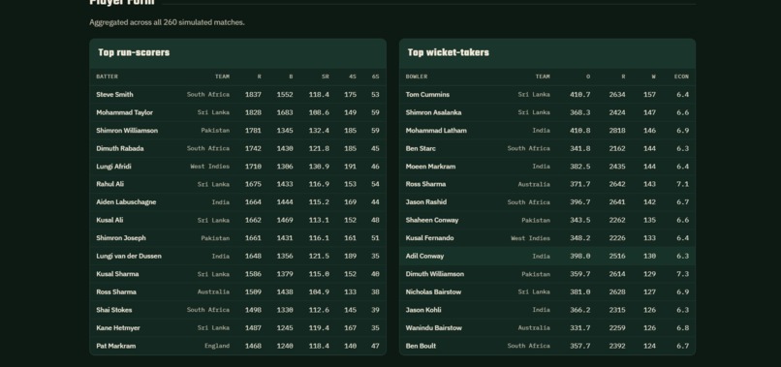This screenshot has width=781, height=367.
Task: Click the W wickets column header
Action: pos(653,76)
